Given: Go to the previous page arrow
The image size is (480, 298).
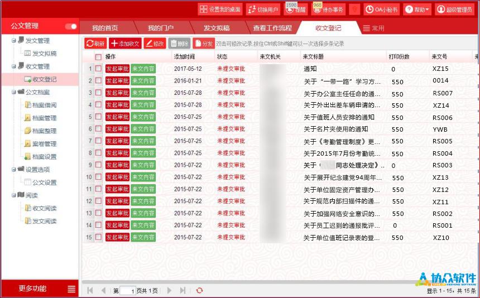Looking at the screenshot, I should 103,290.
